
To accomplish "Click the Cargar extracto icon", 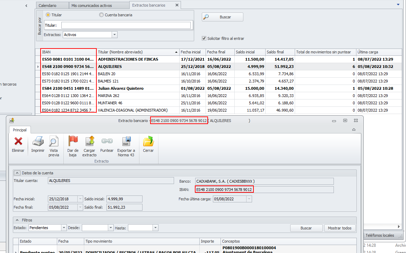I will 89,141.
